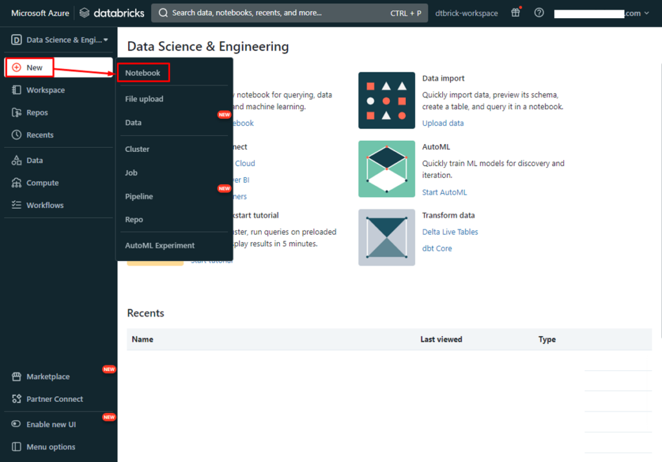Viewport: 662px width, 462px height.
Task: Open Repos from the sidebar
Action: pyautogui.click(x=37, y=112)
